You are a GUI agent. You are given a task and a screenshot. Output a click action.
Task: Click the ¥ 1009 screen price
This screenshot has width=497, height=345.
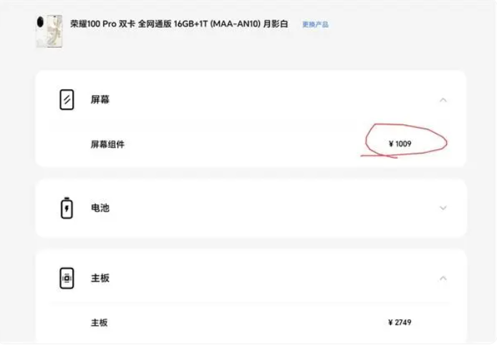[x=400, y=144]
